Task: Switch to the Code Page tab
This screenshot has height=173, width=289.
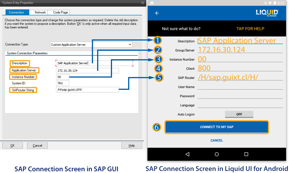Action: (61, 13)
